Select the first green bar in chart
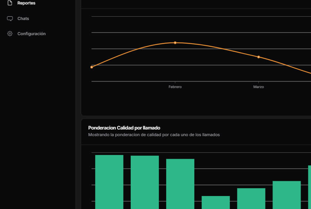The image size is (311, 209). [109, 181]
